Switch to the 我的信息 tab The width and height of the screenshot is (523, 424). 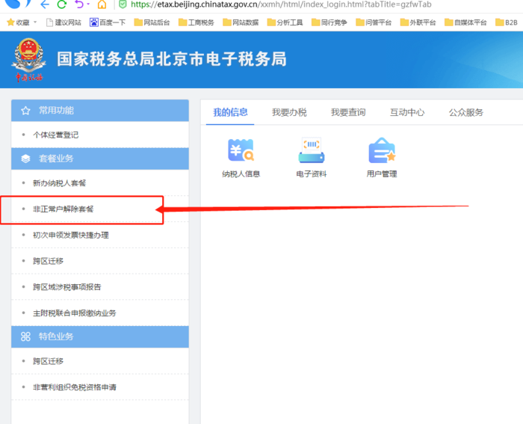(230, 112)
